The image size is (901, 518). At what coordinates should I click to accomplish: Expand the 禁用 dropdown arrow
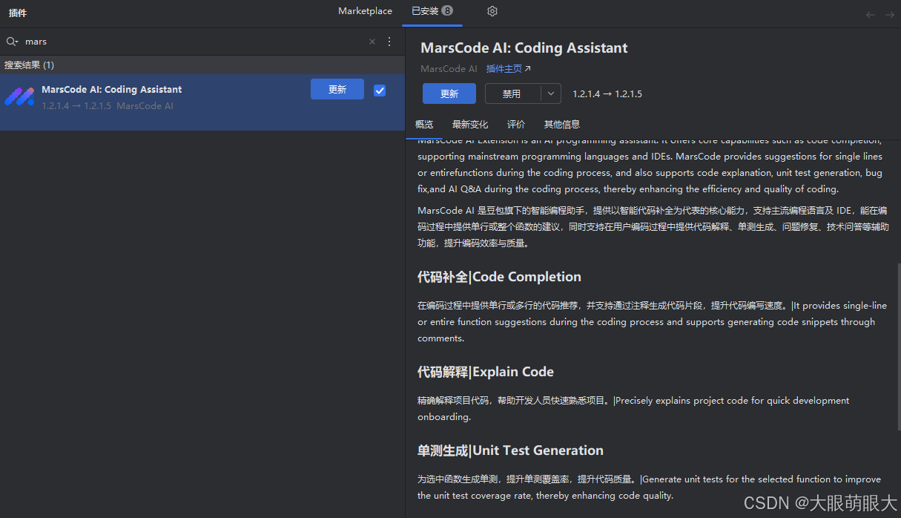coord(550,94)
